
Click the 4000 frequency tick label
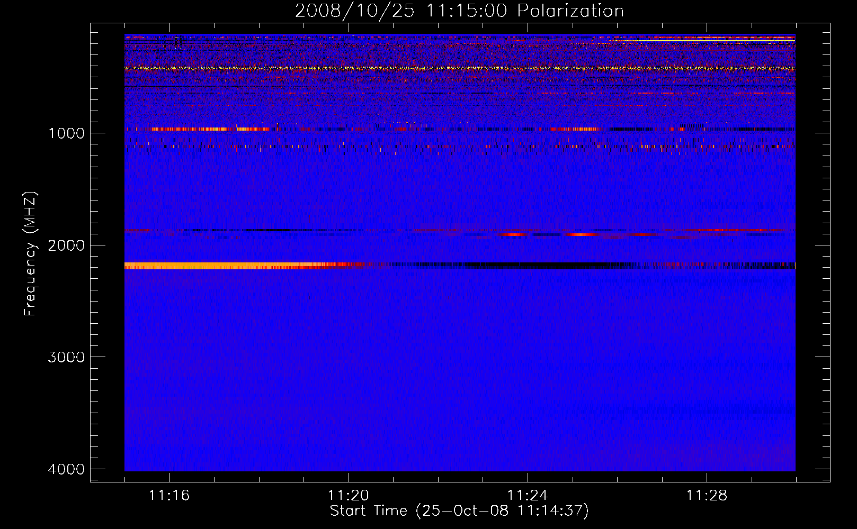pyautogui.click(x=66, y=469)
